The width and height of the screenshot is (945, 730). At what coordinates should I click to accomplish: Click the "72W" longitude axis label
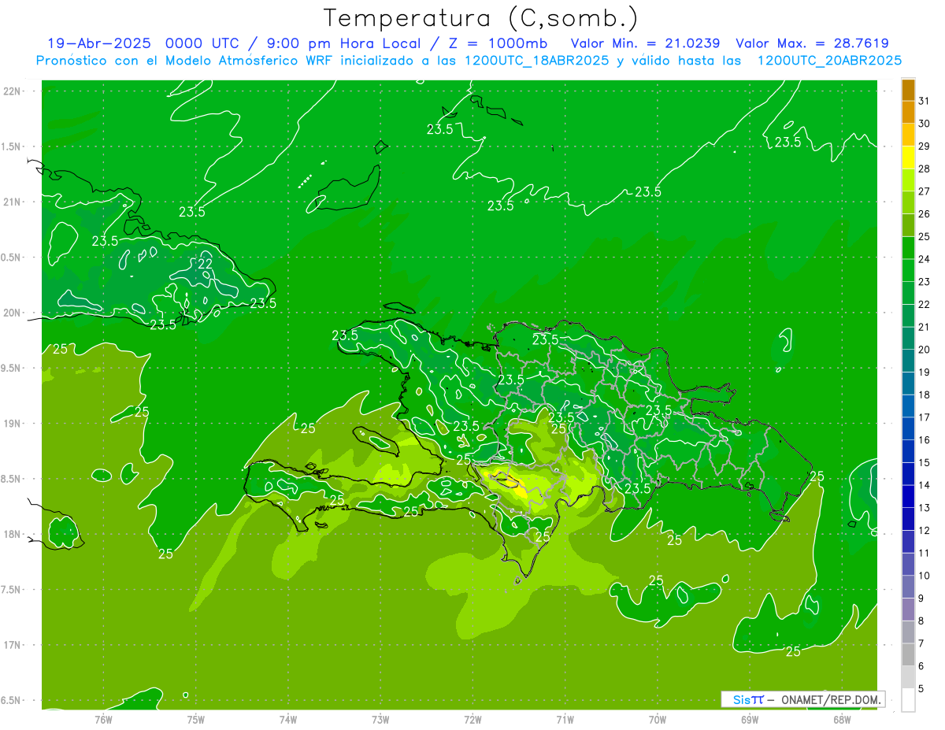click(x=472, y=719)
